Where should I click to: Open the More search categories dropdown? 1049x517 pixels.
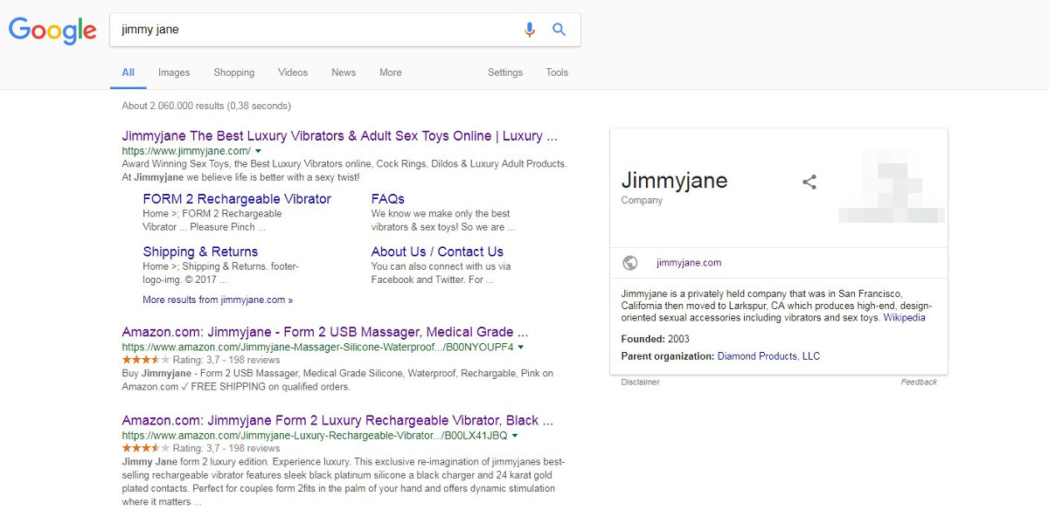tap(390, 72)
